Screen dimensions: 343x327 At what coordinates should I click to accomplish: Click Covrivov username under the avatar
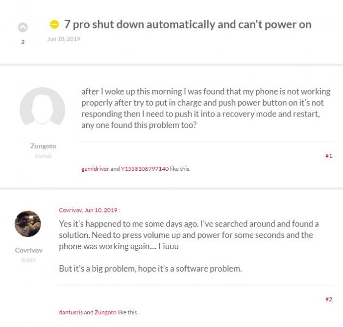[x=28, y=250]
